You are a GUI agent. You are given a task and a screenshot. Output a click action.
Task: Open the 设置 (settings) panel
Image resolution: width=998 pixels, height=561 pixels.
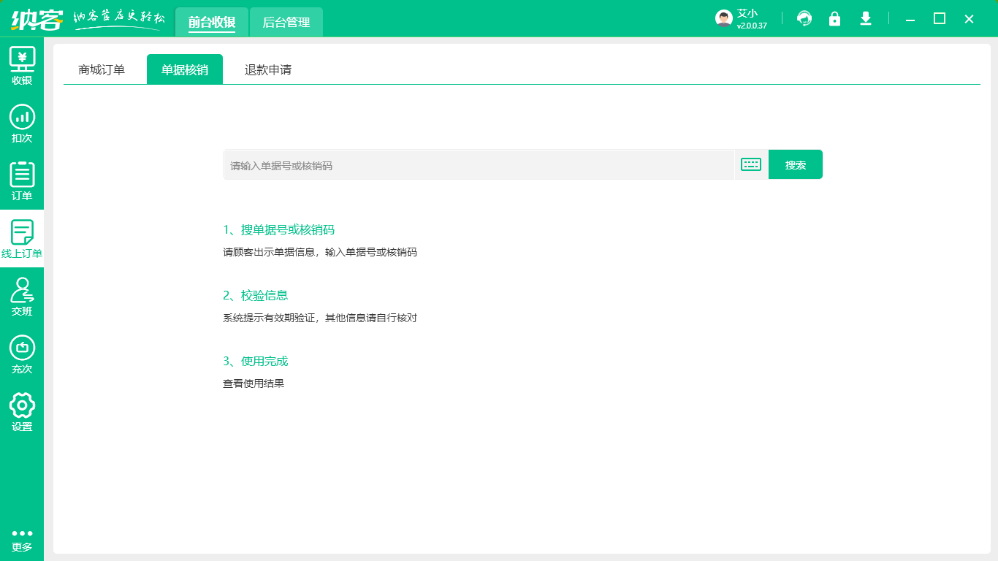click(22, 409)
